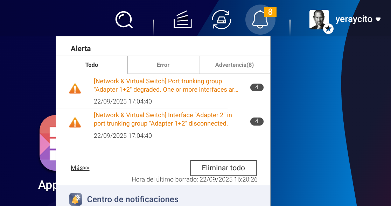Expand count badge on Adapter 2 disconnected alert
Image resolution: width=391 pixels, height=206 pixels.
(x=257, y=121)
